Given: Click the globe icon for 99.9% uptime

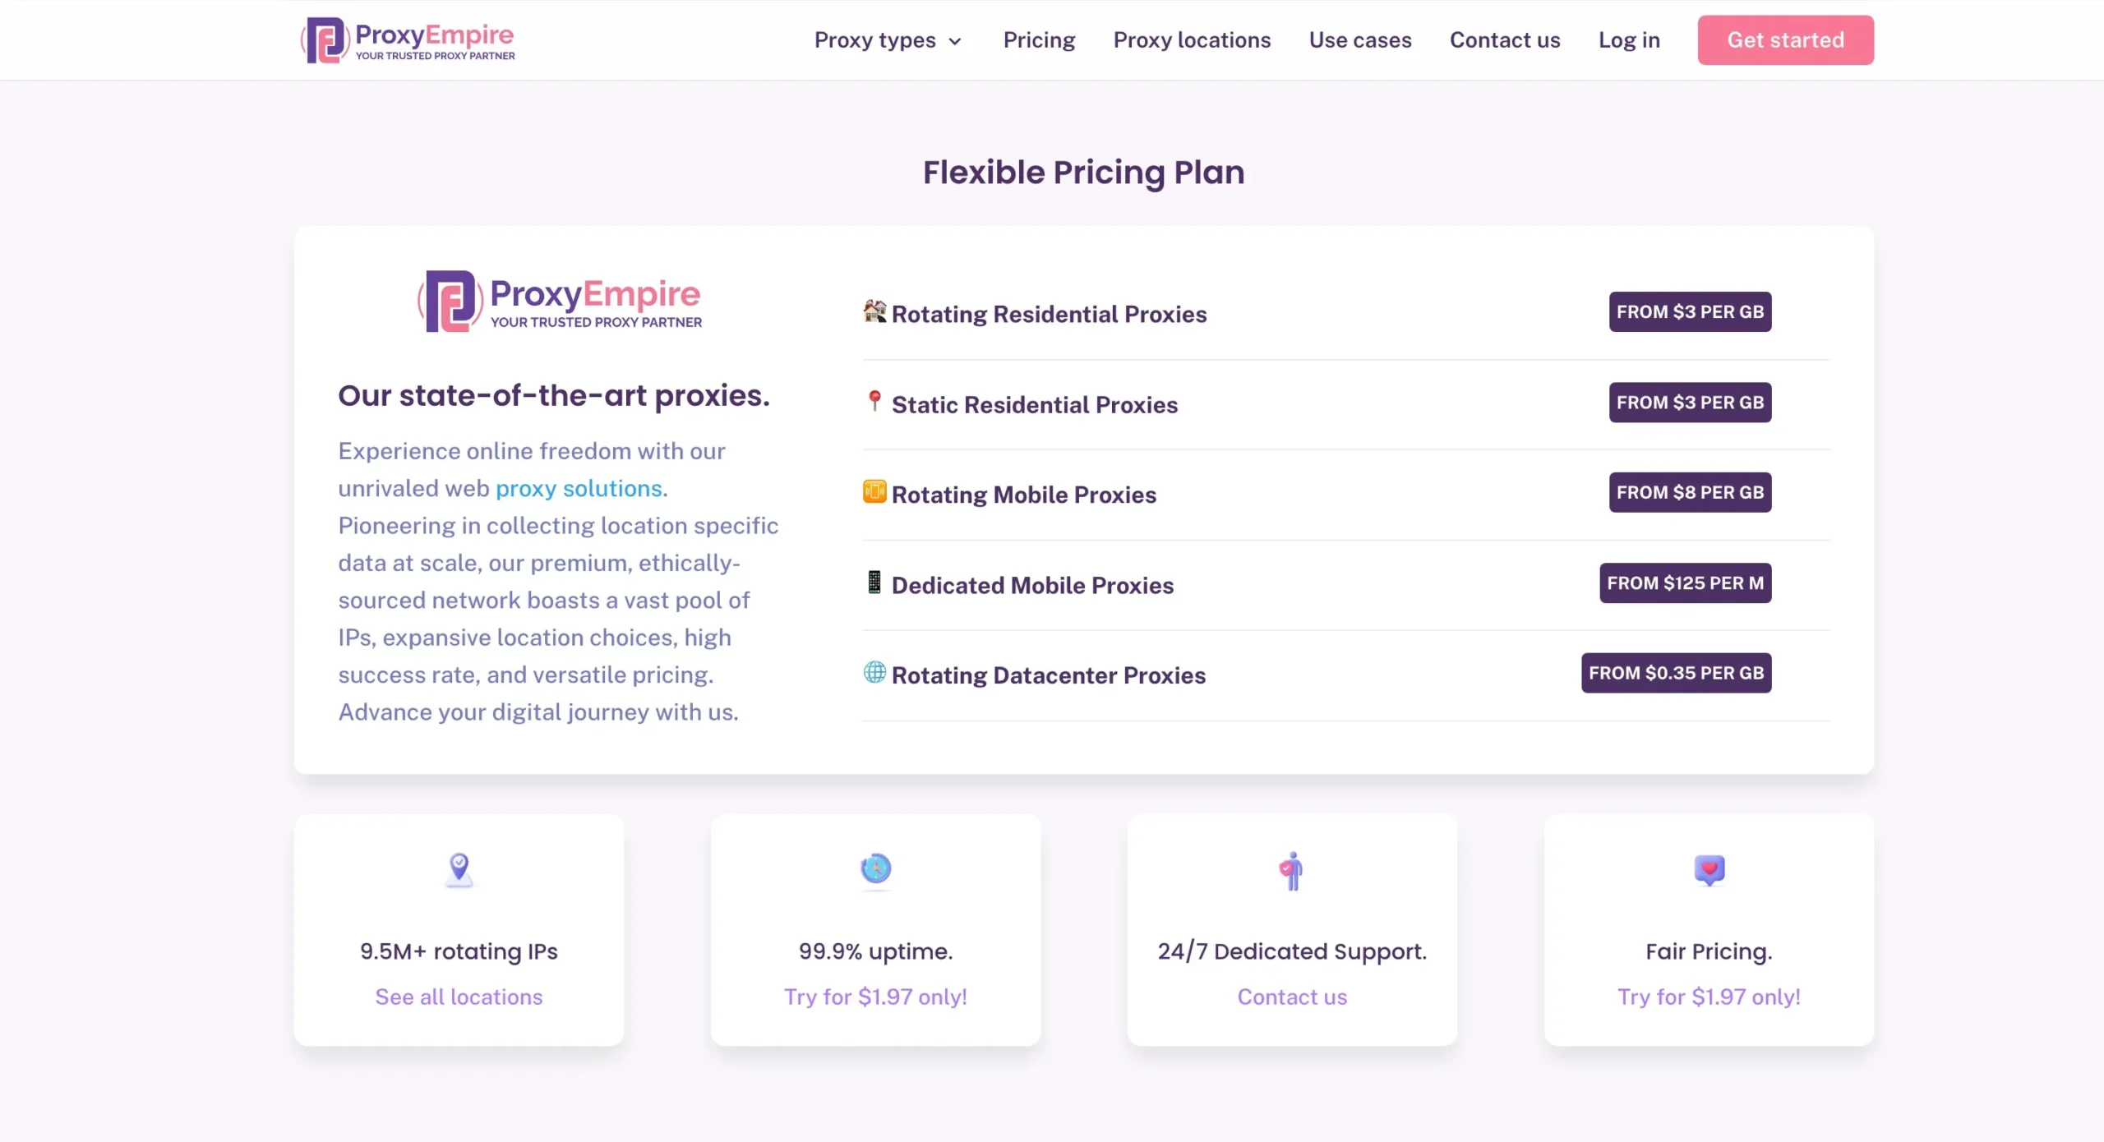Looking at the screenshot, I should click(x=874, y=868).
